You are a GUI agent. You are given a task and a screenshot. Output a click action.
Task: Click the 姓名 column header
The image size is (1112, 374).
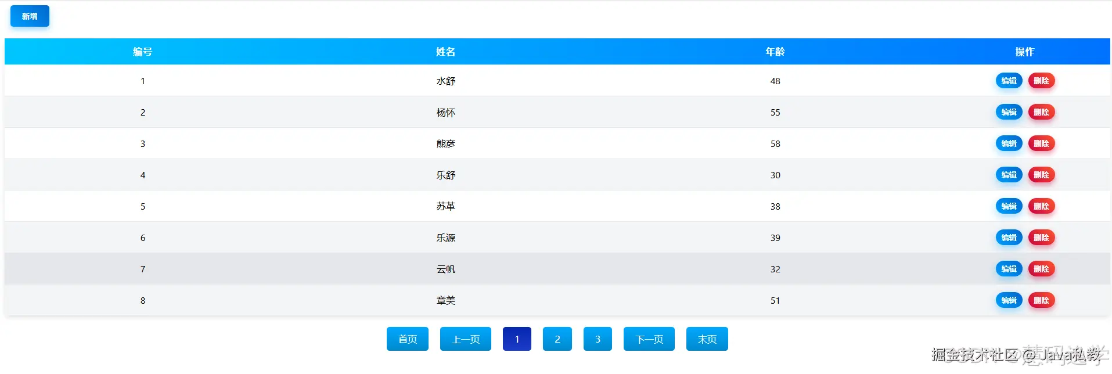point(445,52)
